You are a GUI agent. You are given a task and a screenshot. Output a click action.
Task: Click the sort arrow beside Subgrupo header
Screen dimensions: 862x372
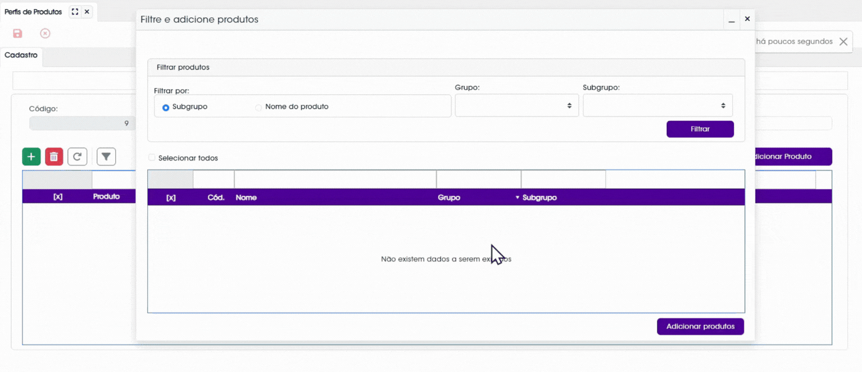tap(518, 198)
